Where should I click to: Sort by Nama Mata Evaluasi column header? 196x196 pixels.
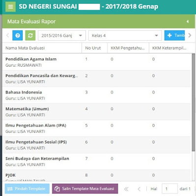click(42, 48)
